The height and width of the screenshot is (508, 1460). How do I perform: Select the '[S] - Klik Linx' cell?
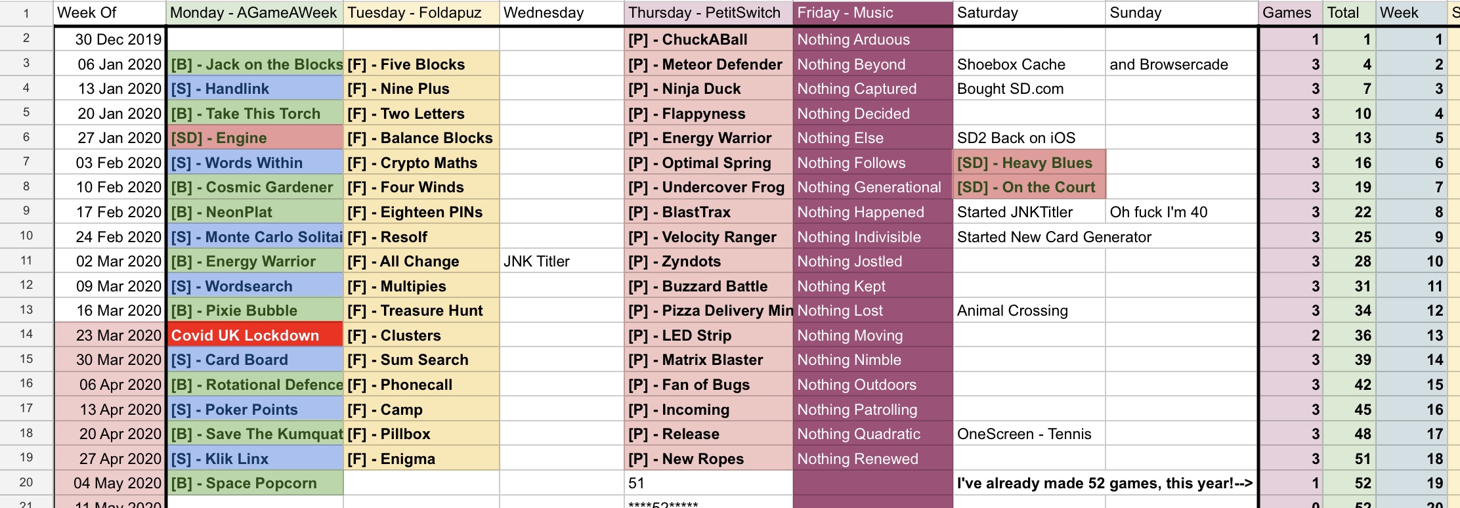coord(255,459)
